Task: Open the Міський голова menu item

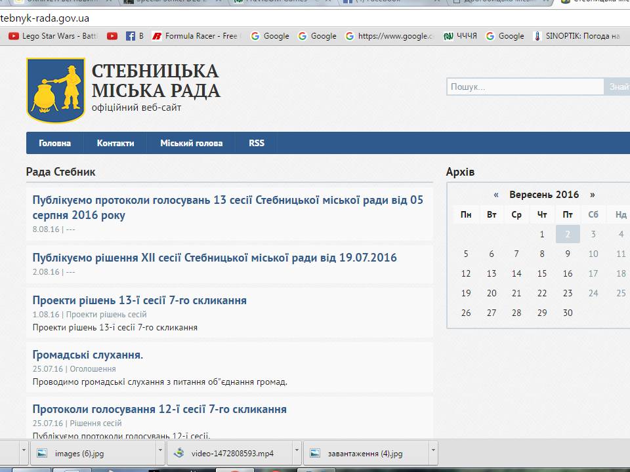Action: tap(191, 143)
